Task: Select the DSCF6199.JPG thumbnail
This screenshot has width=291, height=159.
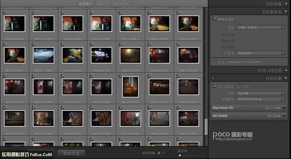Action: click(101, 118)
